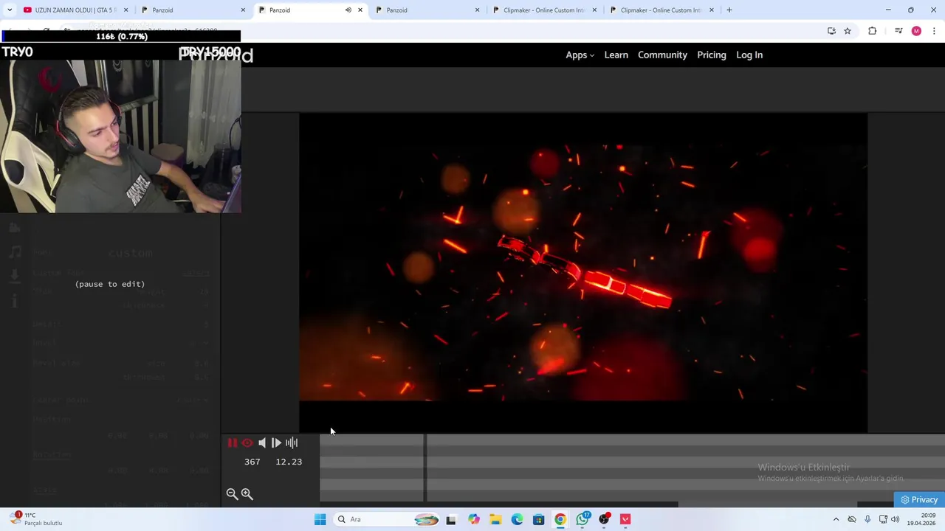
Task: Open WhatsApp from the taskbar
Action: point(583,519)
